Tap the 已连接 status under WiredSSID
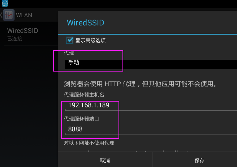The image size is (237, 167). (15, 39)
